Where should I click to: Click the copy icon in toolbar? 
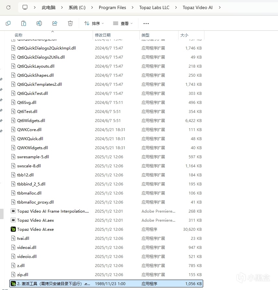click(8, 23)
